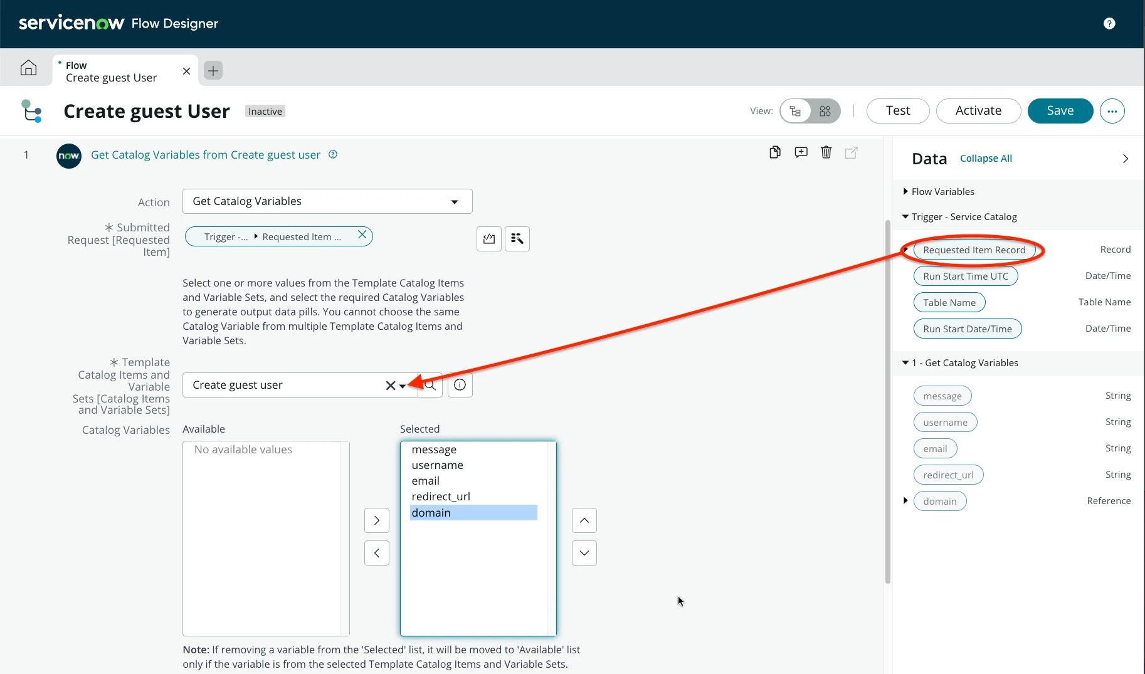
Task: Duplicate the Get Catalog Variables action
Action: 775,152
